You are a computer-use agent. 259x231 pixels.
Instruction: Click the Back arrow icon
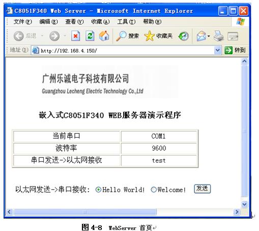18,36
